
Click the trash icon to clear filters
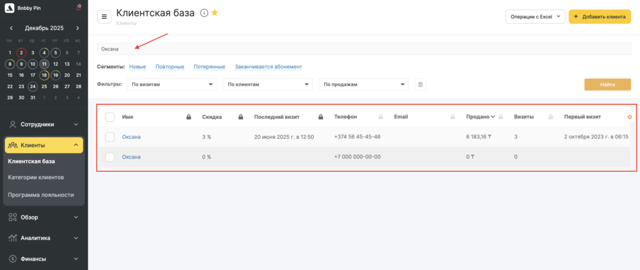click(420, 84)
